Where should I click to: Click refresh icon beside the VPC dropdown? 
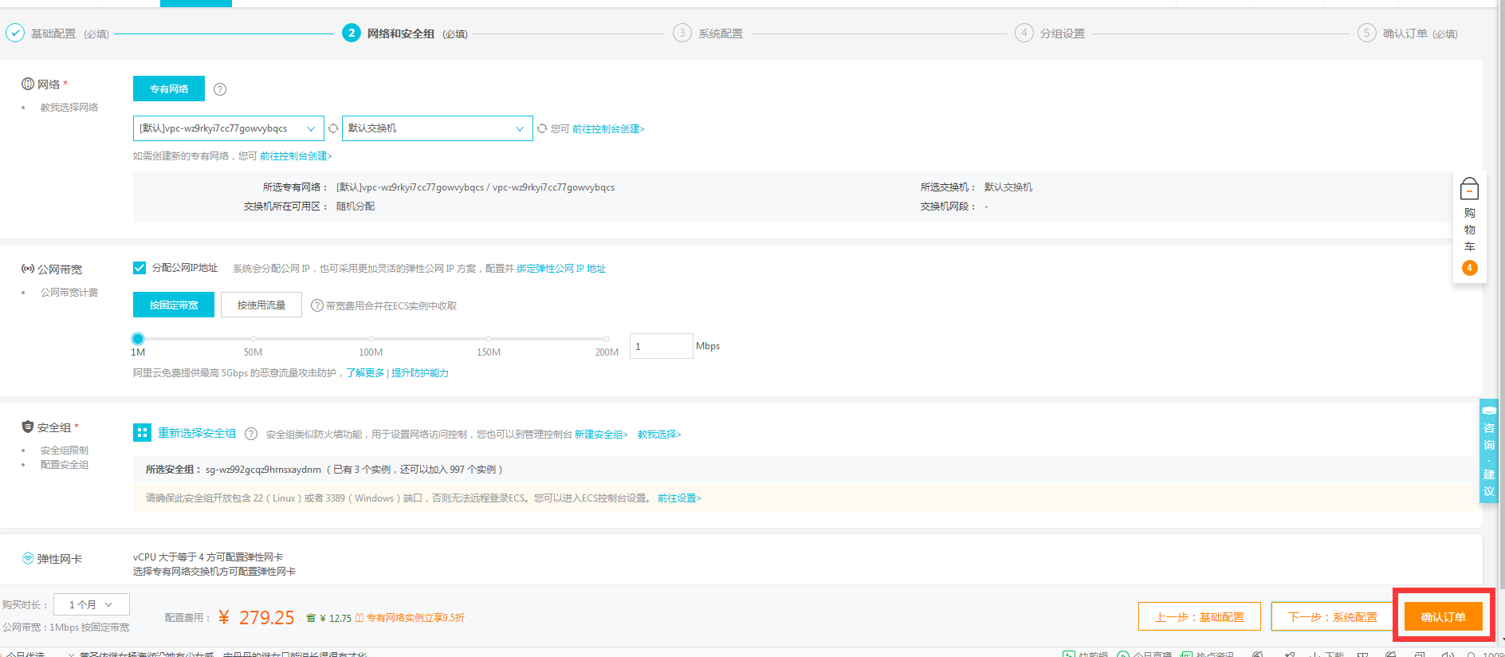pyautogui.click(x=333, y=128)
